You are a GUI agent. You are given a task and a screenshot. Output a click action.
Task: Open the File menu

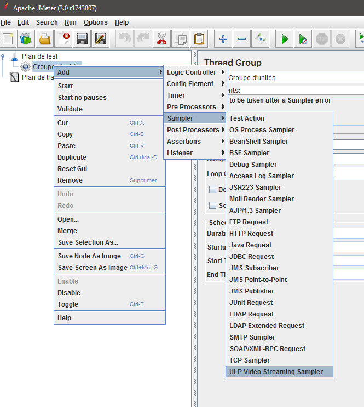click(x=5, y=22)
